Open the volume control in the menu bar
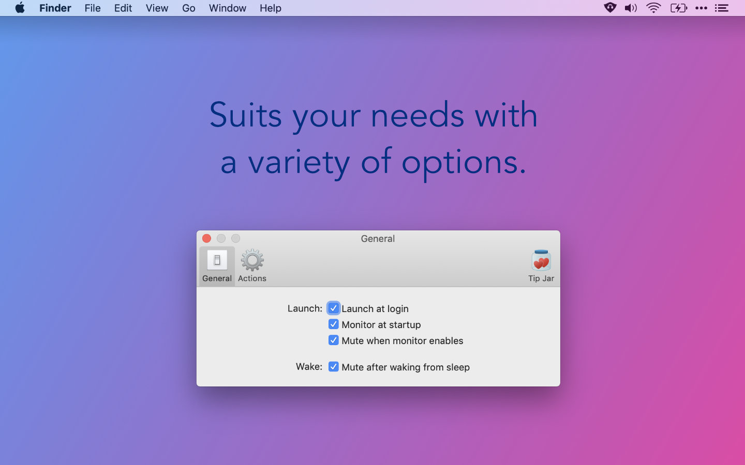Image resolution: width=745 pixels, height=465 pixels. tap(631, 8)
